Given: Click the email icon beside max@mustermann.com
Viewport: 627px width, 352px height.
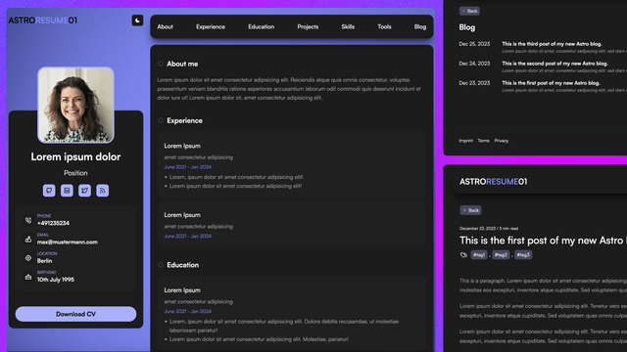Looking at the screenshot, I should point(28,239).
